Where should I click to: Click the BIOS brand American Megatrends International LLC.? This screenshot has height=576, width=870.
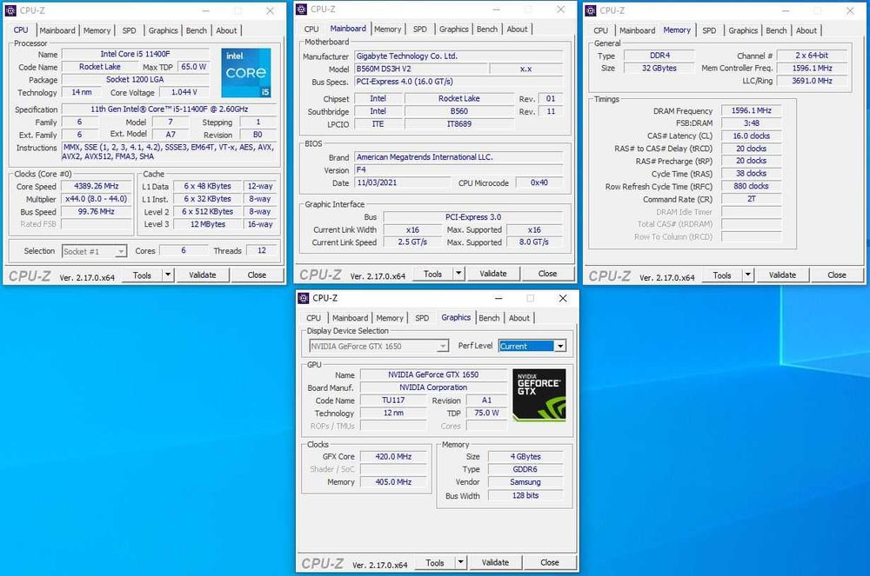click(458, 157)
